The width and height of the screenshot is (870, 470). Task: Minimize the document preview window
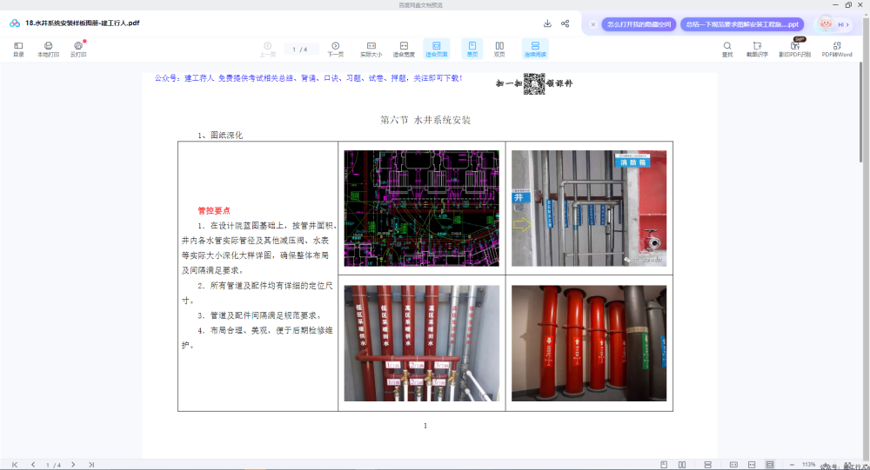pyautogui.click(x=835, y=5)
